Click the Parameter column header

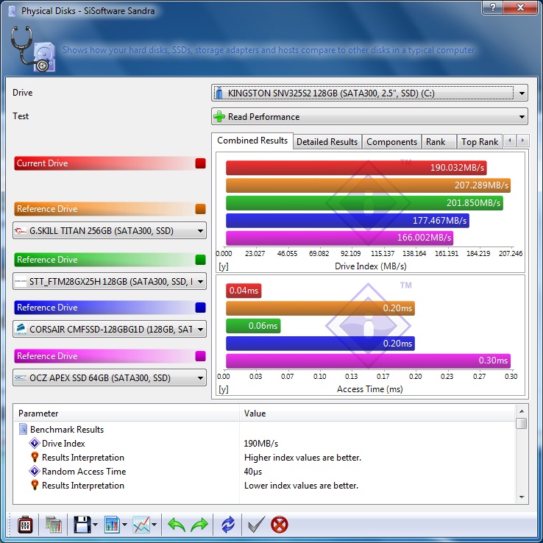(x=127, y=414)
